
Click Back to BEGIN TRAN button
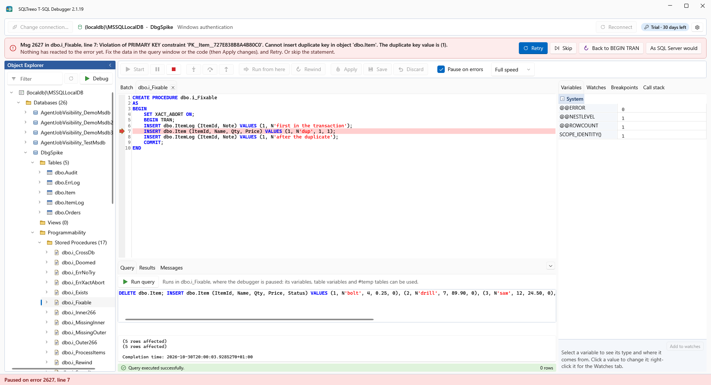[611, 48]
